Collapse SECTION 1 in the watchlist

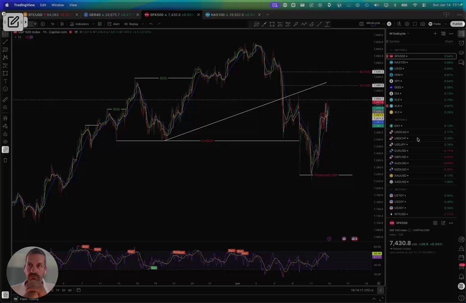(x=392, y=189)
